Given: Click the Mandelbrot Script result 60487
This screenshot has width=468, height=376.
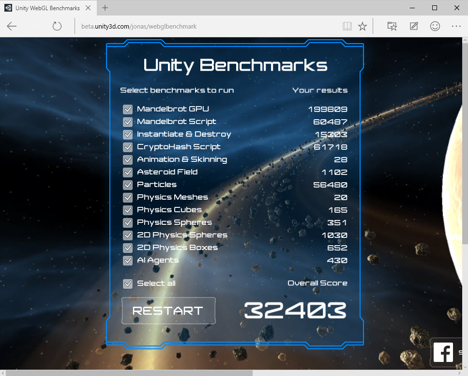Looking at the screenshot, I should (331, 122).
